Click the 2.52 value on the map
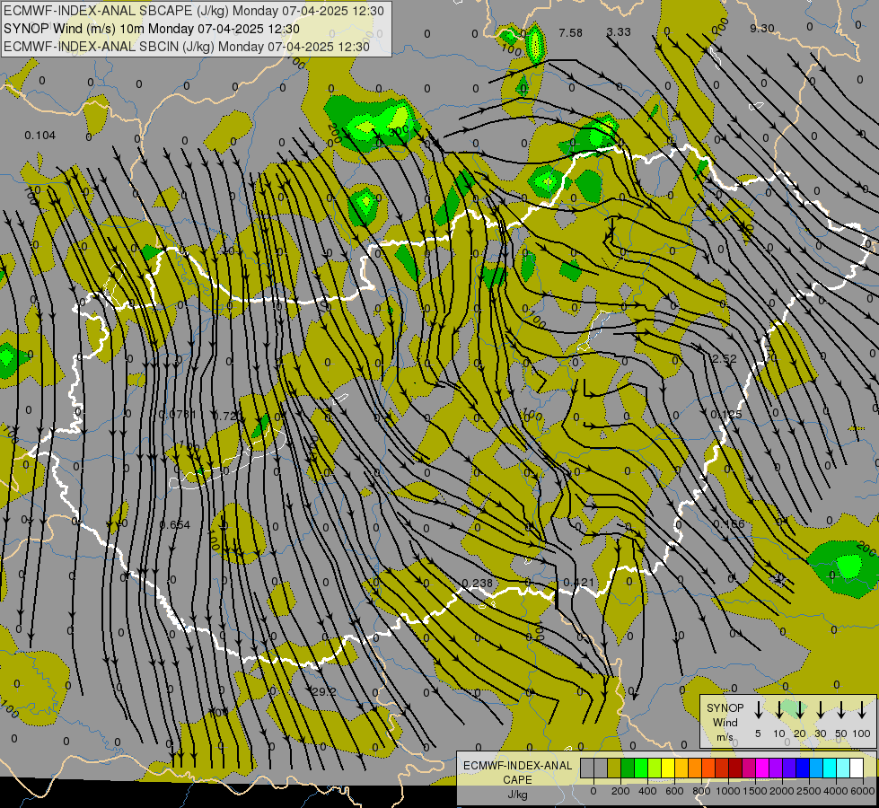 coord(724,359)
